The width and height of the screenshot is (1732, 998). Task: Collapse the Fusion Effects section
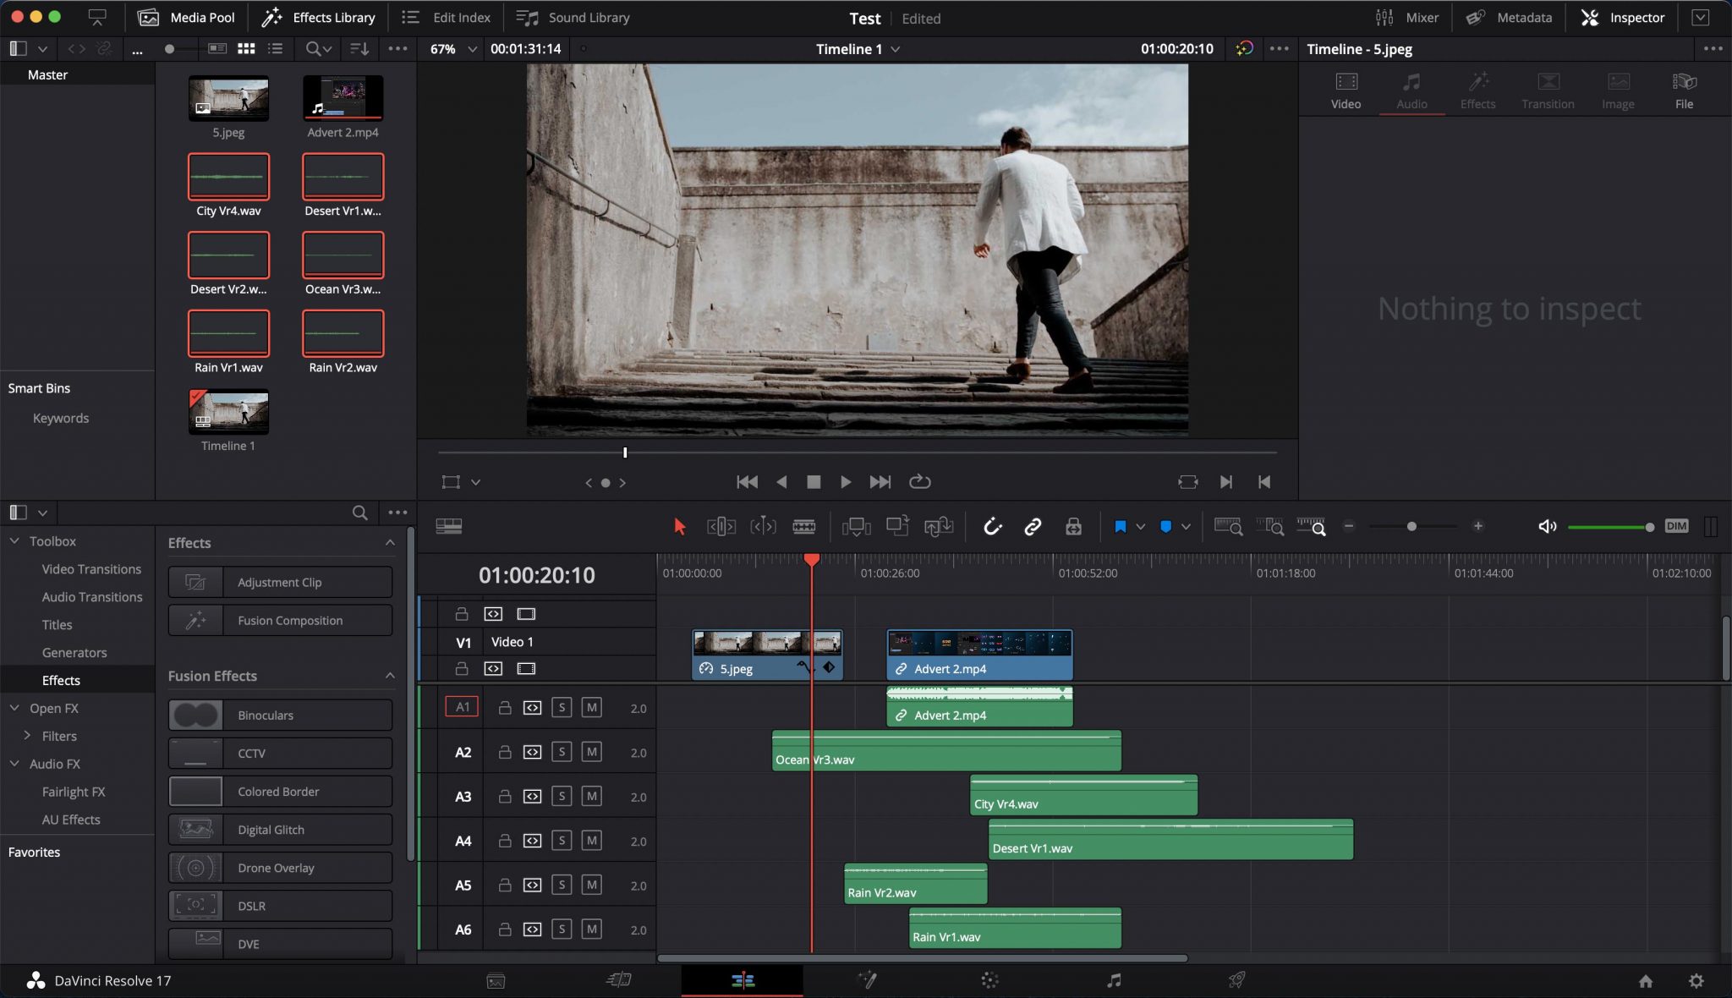[390, 676]
